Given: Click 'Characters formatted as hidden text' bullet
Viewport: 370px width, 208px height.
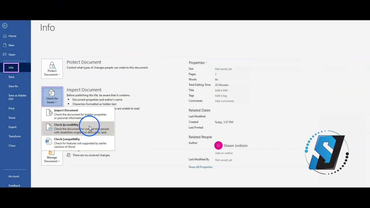Looking at the screenshot, I should 95,104.
